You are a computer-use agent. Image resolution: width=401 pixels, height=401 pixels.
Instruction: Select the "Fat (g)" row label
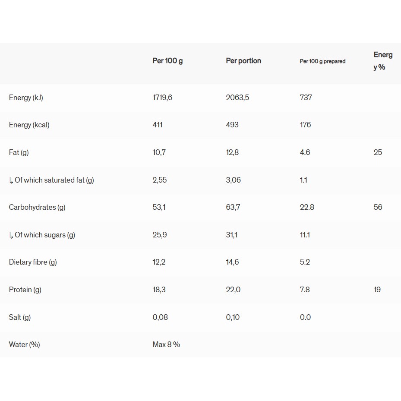click(19, 152)
